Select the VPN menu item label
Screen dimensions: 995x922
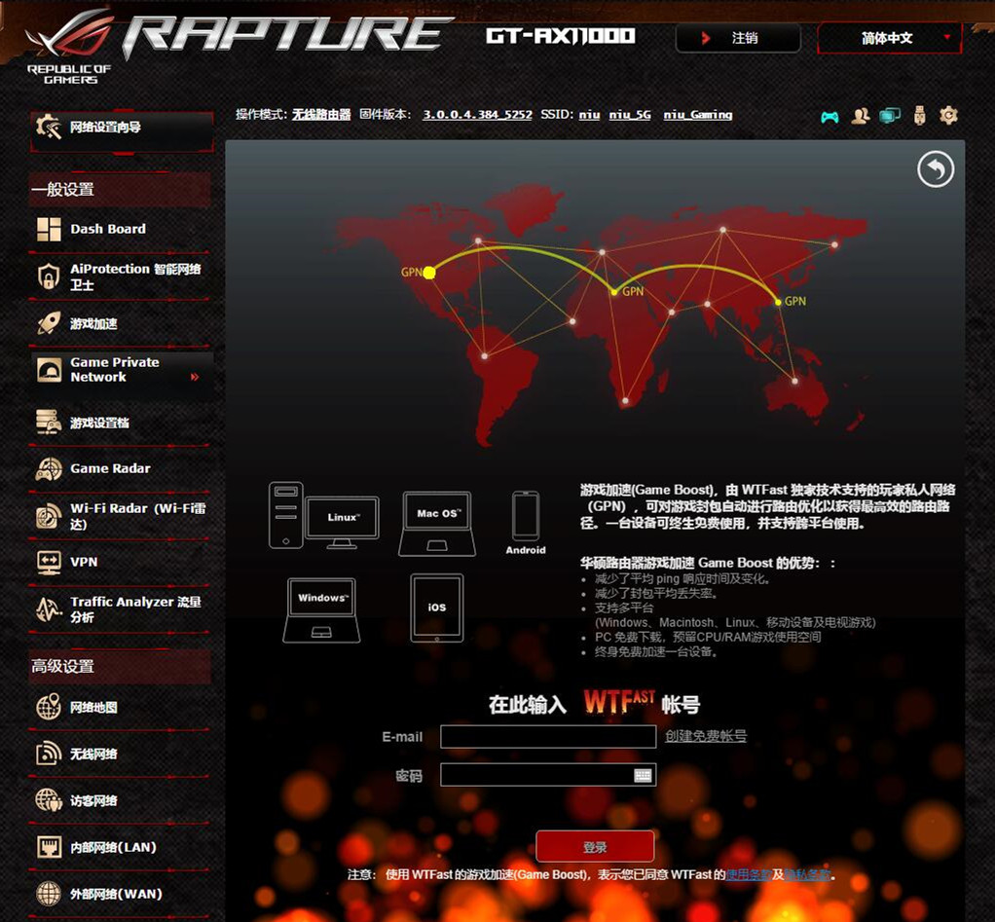click(84, 562)
